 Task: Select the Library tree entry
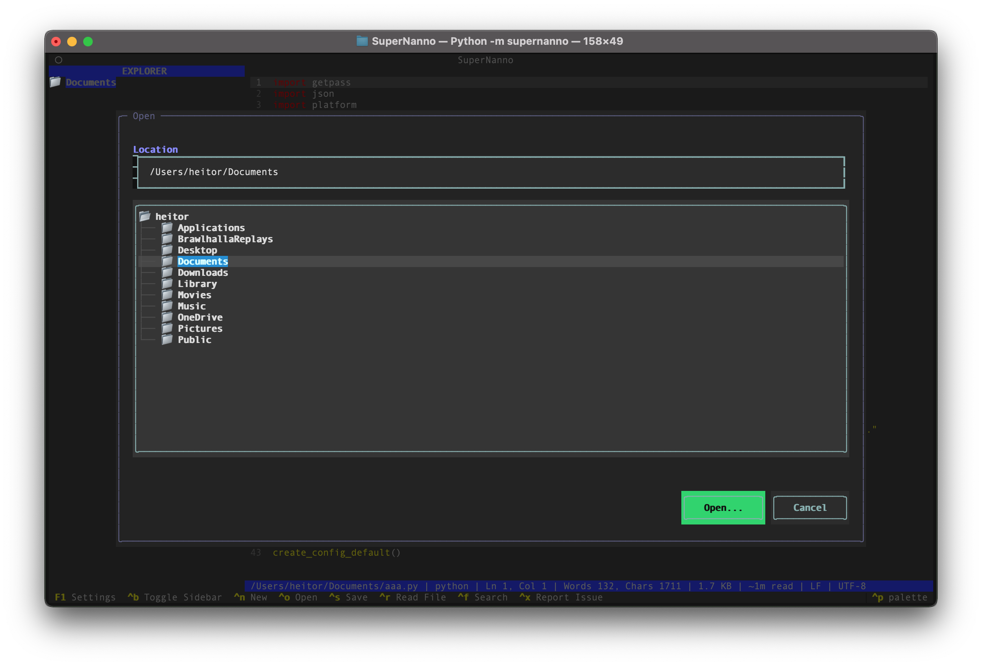point(198,283)
